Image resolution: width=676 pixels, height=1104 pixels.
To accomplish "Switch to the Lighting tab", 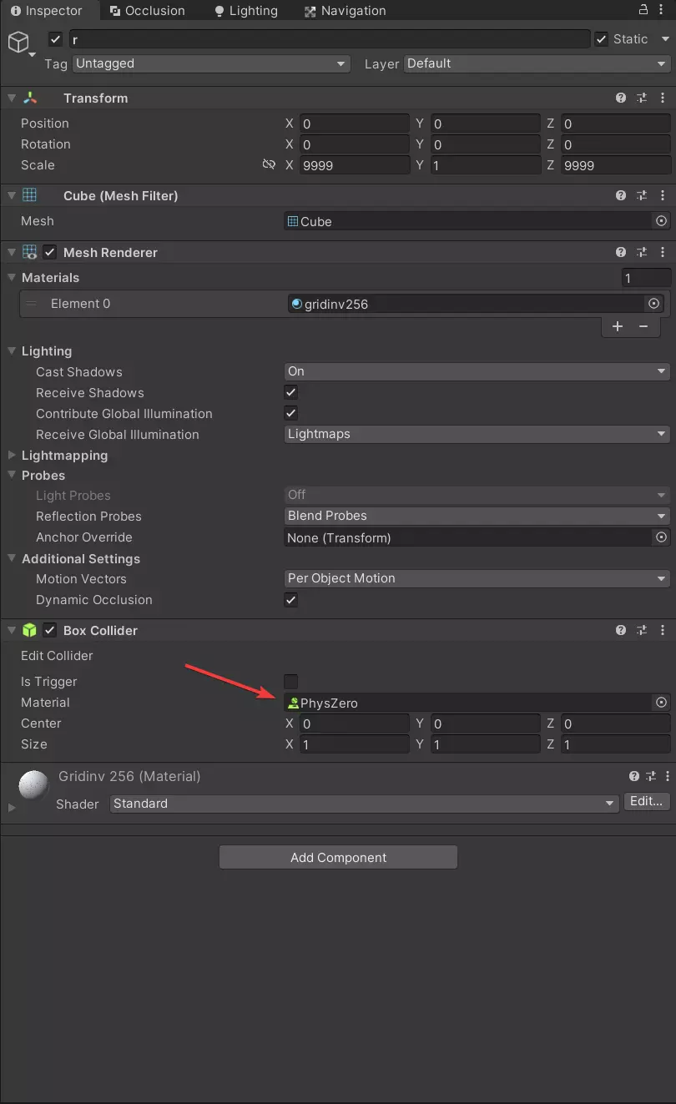I will click(x=246, y=11).
